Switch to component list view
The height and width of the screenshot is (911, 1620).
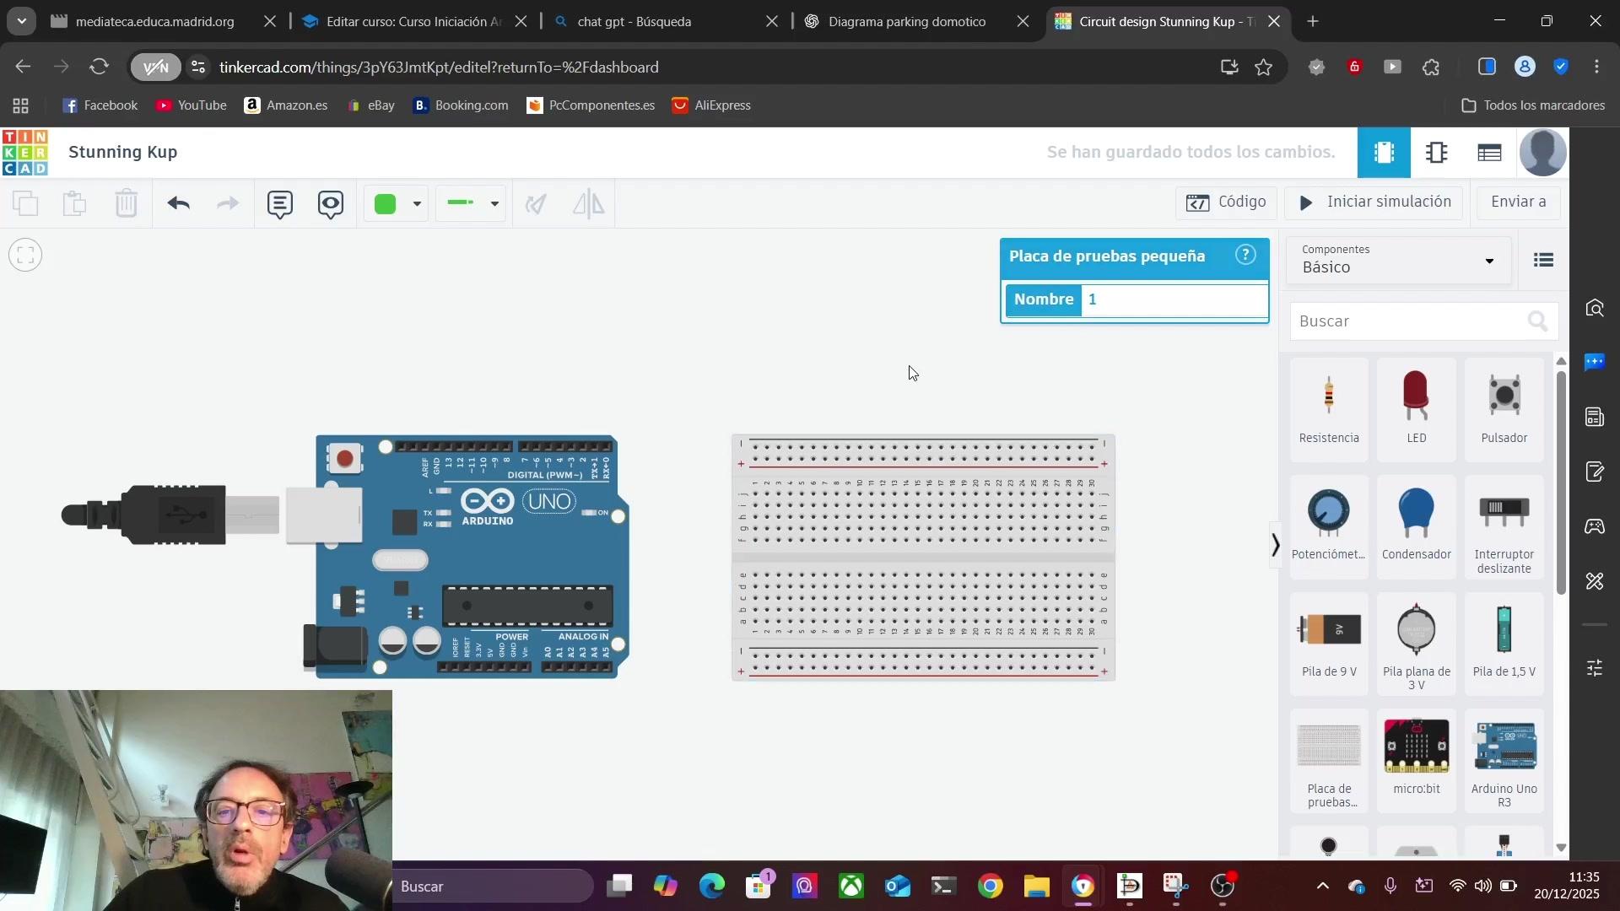[1489, 153]
